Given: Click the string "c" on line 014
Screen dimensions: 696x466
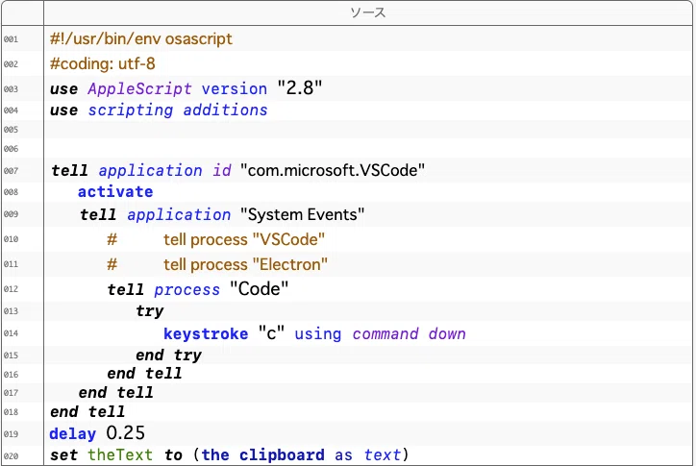Looking at the screenshot, I should tap(271, 333).
